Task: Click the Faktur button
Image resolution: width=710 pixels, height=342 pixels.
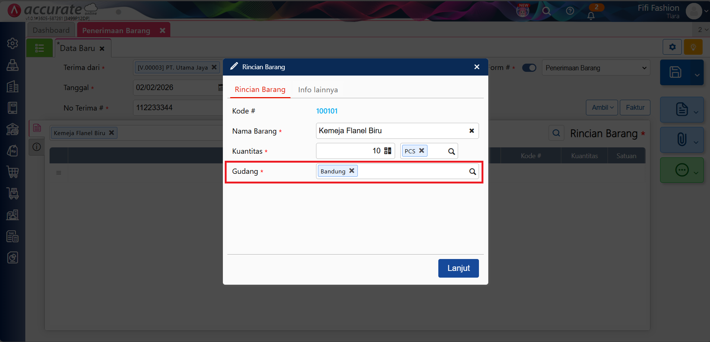Action: pyautogui.click(x=635, y=108)
